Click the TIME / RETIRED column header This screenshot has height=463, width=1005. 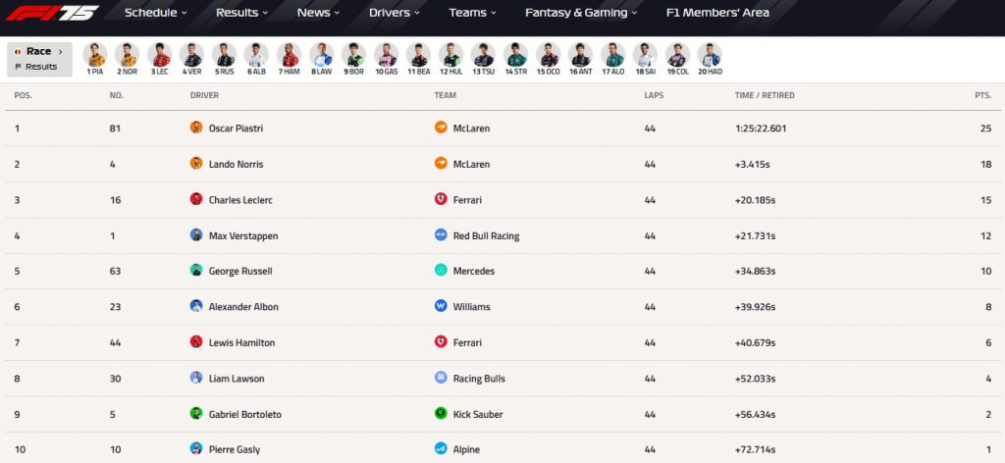click(x=765, y=95)
